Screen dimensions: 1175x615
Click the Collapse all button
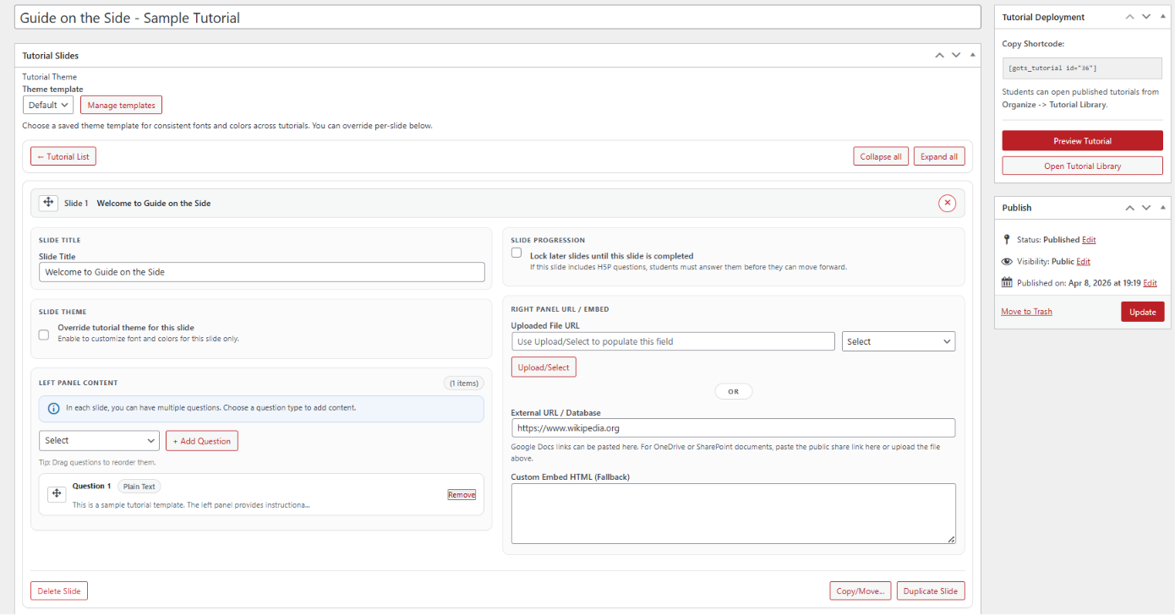[881, 156]
